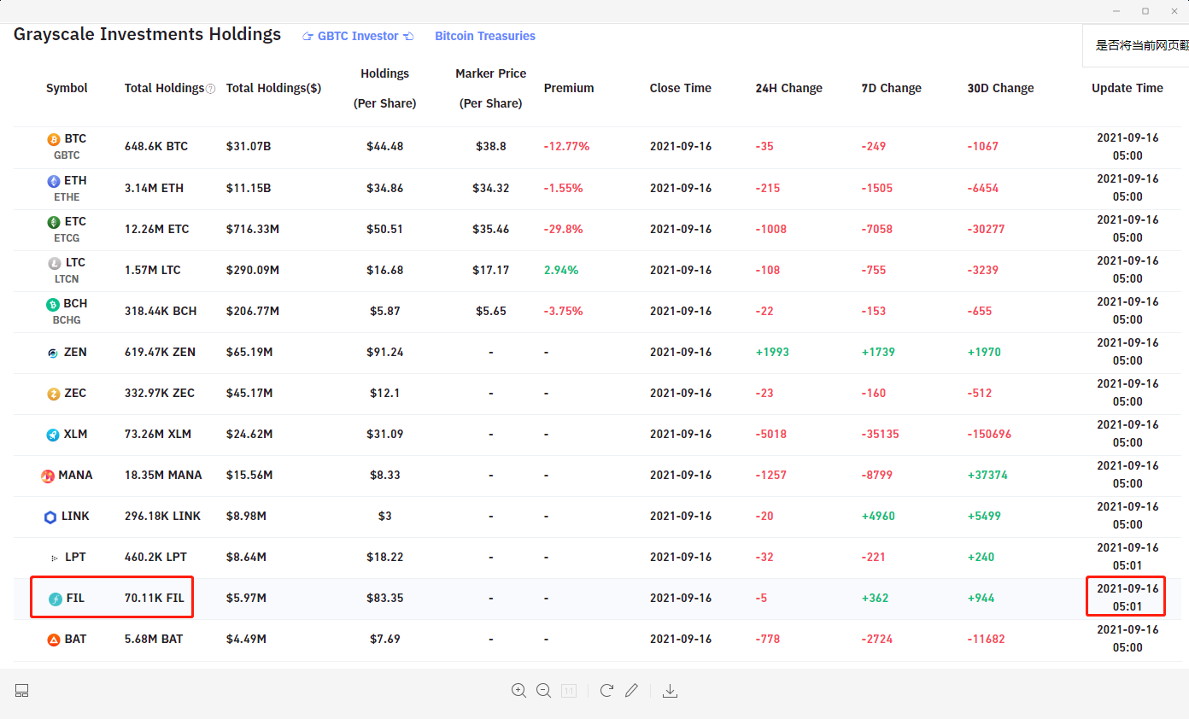Click the LPT coin icon
This screenshot has width=1189, height=719.
pyautogui.click(x=55, y=558)
